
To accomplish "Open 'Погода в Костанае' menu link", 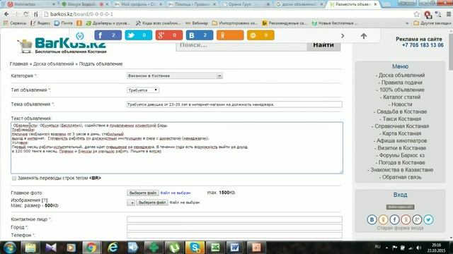I will pos(401,163).
